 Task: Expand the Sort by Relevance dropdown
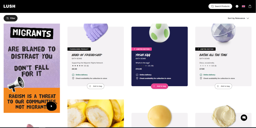pos(238,18)
